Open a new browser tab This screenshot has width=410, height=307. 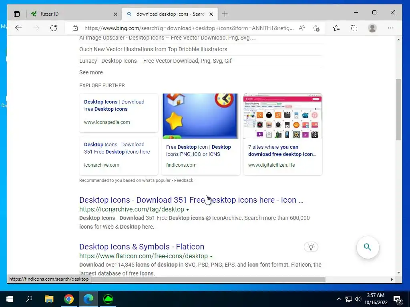point(225,14)
